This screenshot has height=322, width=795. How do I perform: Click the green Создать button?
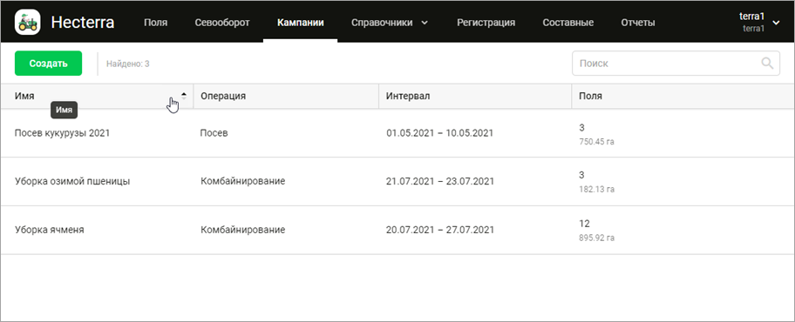48,64
